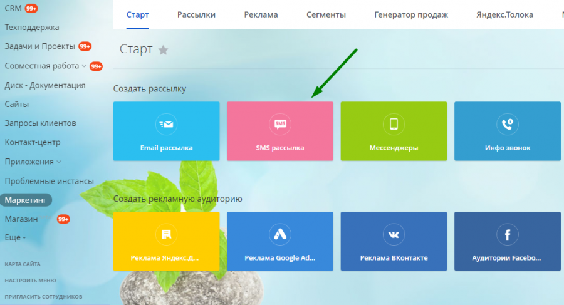The image size is (564, 305).
Task: Click the Google Ads logo icon
Action: [x=280, y=234]
